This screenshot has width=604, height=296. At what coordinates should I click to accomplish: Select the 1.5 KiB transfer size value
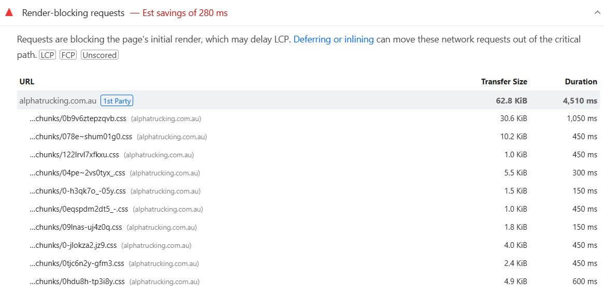(x=515, y=191)
